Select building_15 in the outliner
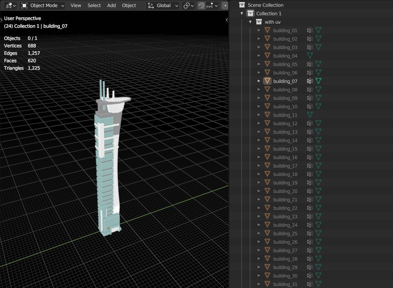The image size is (393, 288). pos(285,149)
